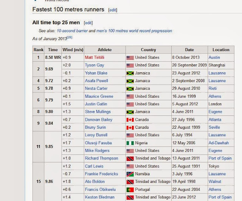Click Canada flag in Bruny Surin row
Screen dimensions: 242x201
[x=130, y=128]
